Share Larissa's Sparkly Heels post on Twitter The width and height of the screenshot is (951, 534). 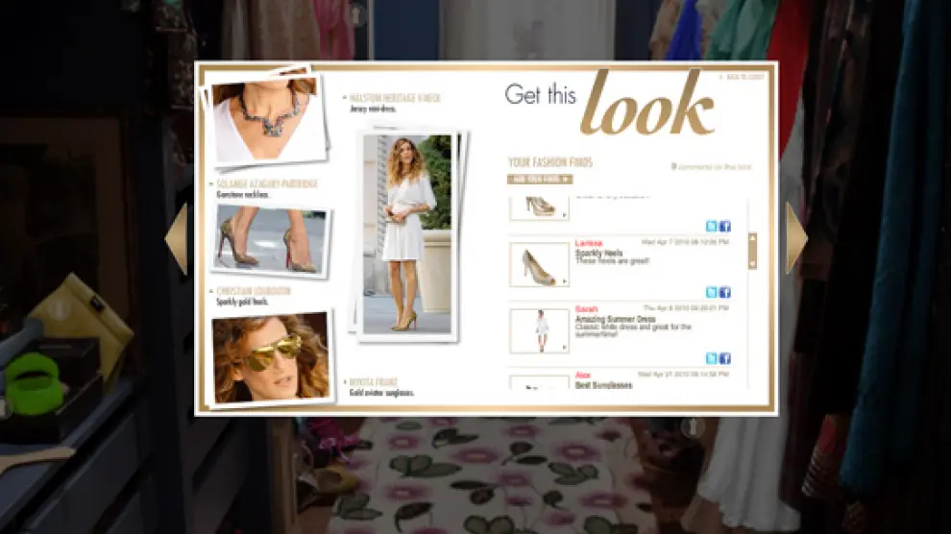711,292
